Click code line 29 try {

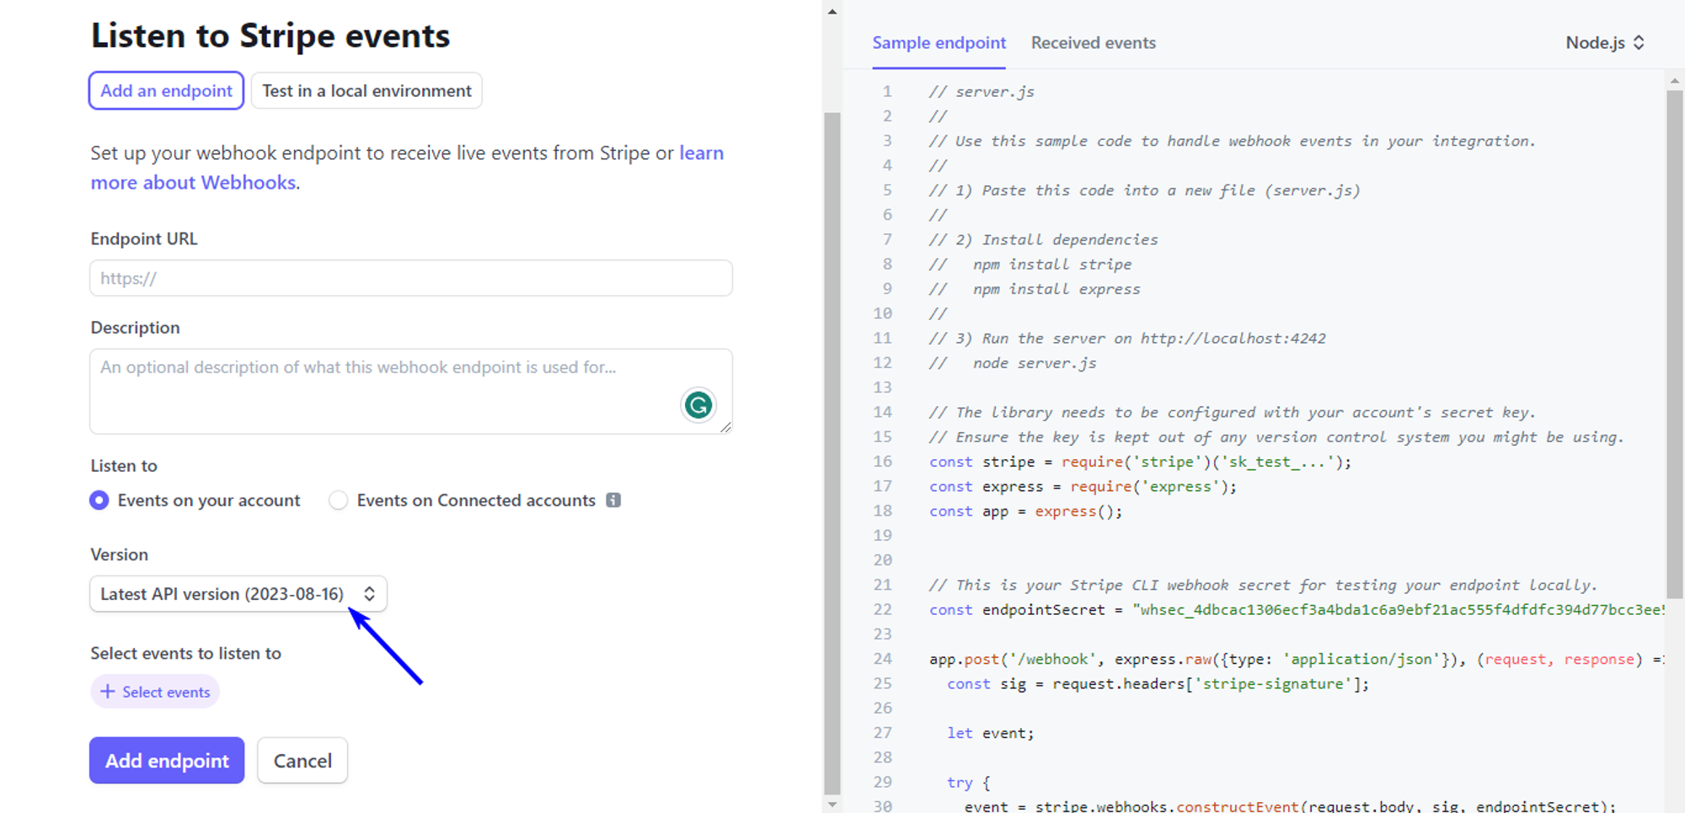click(968, 783)
